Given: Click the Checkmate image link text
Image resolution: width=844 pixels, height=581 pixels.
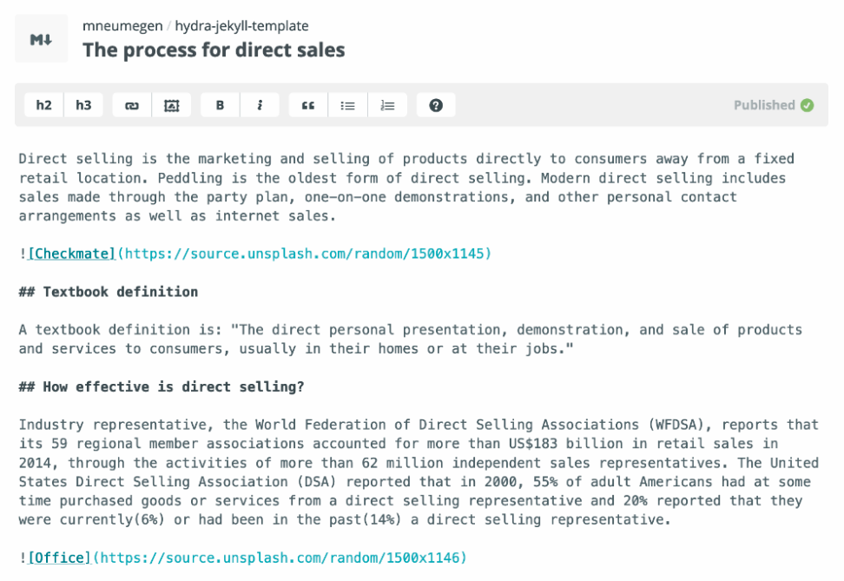Looking at the screenshot, I should 70,254.
